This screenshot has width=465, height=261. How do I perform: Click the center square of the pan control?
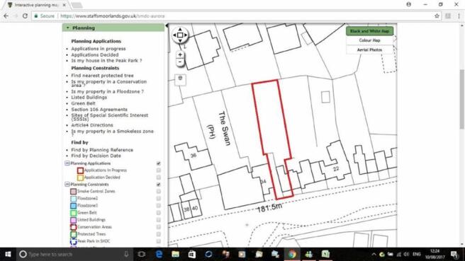click(180, 35)
